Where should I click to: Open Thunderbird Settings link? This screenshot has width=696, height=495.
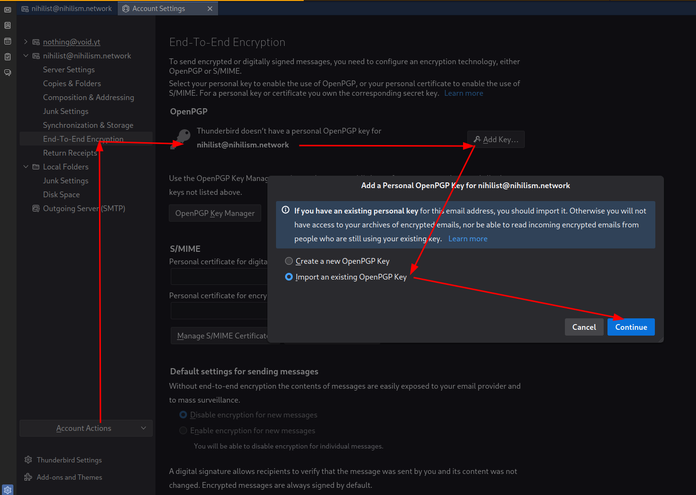[x=69, y=460]
